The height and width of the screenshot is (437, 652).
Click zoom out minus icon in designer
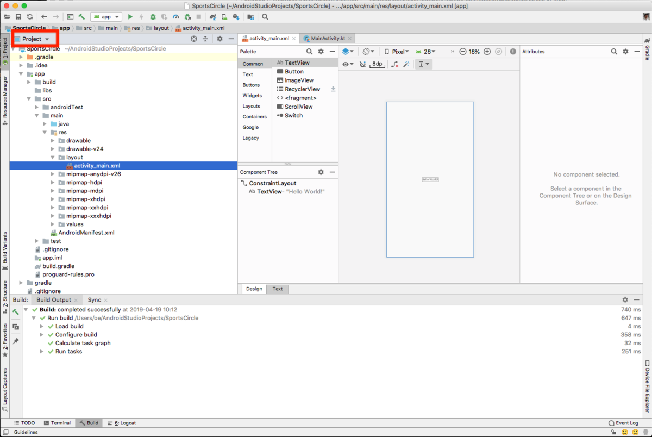(463, 52)
